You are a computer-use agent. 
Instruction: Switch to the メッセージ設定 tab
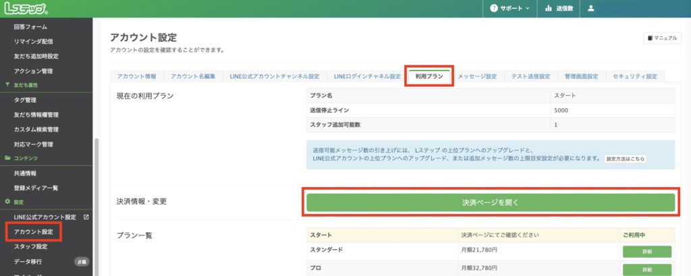click(x=477, y=76)
